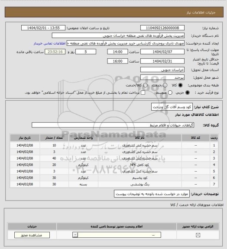Click the validity time field 16:00
This screenshot has width=227, height=249.
click(x=118, y=61)
